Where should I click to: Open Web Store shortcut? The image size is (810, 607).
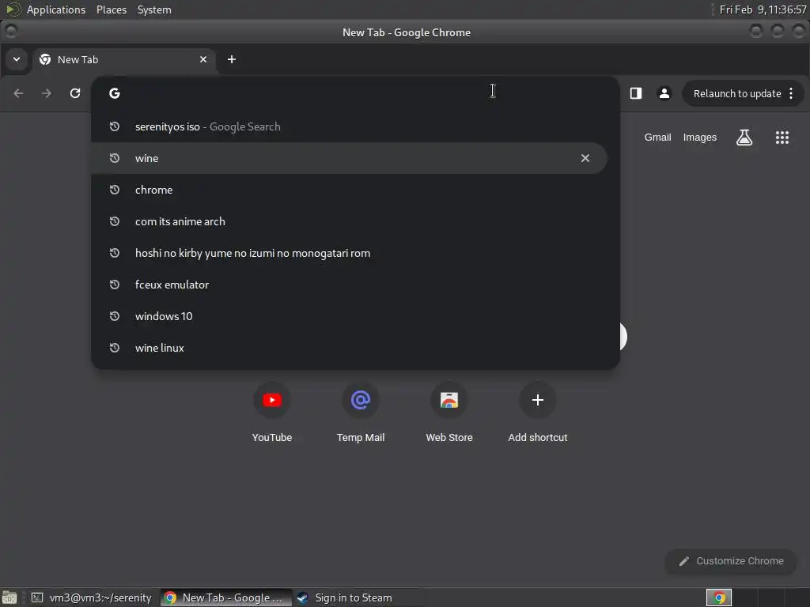449,412
